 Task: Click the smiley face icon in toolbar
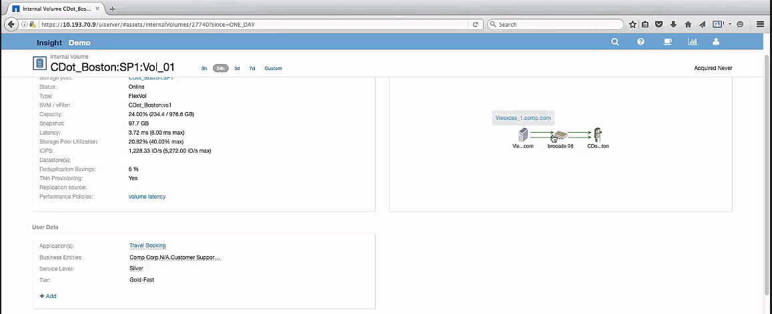740,24
